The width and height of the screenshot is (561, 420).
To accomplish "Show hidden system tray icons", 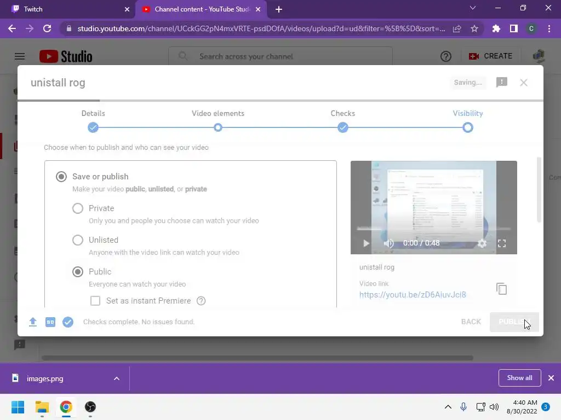I will [448, 407].
